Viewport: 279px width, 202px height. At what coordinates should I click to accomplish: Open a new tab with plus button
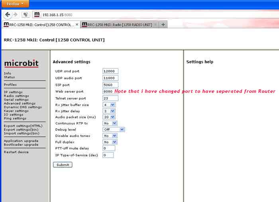coord(163,25)
